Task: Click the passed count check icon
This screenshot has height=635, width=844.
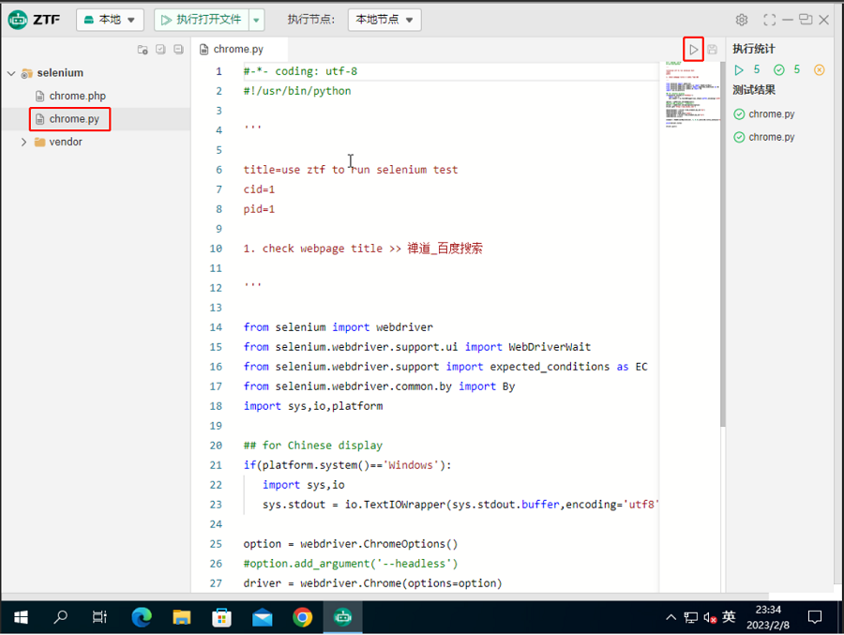Action: tap(779, 70)
